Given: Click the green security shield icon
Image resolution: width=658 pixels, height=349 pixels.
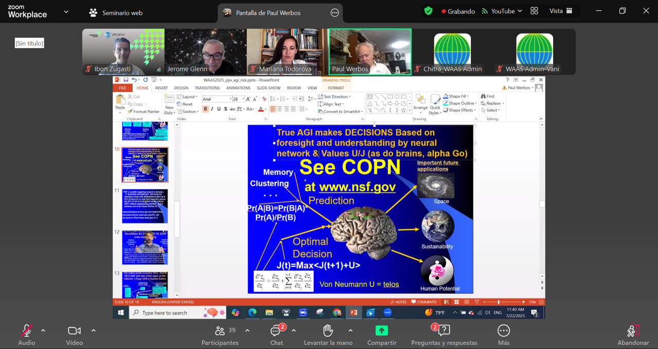Looking at the screenshot, I should [x=428, y=11].
